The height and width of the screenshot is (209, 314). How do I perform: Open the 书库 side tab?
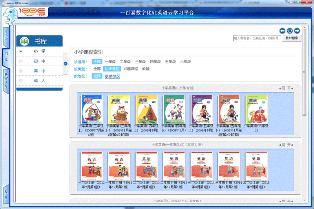(6, 57)
